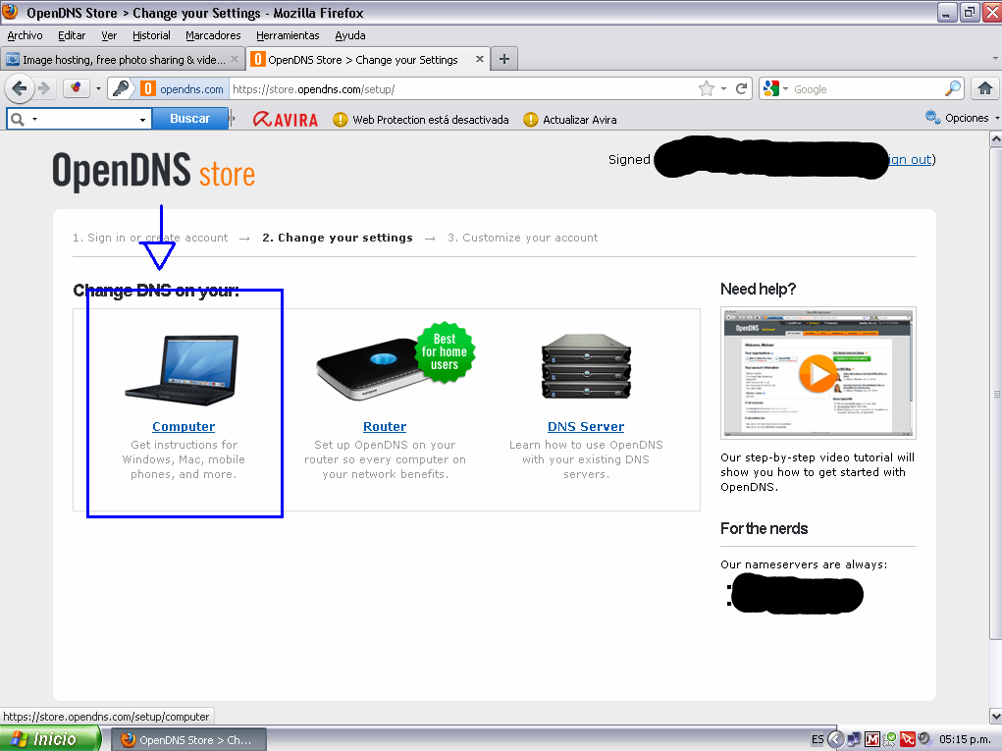Expand hidden system tray icons arrow
The height and width of the screenshot is (751, 1002).
pyautogui.click(x=835, y=739)
